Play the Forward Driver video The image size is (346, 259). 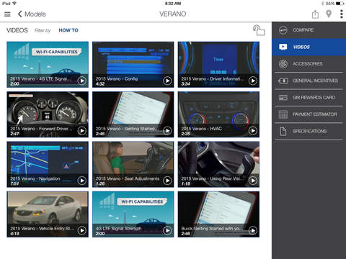click(x=82, y=131)
